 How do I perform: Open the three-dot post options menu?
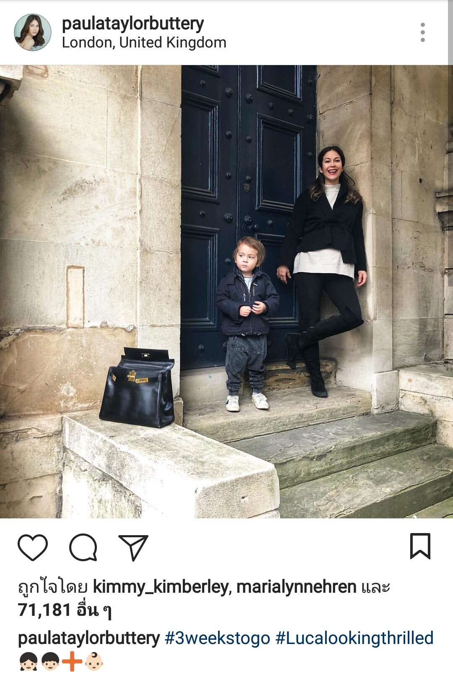(422, 32)
